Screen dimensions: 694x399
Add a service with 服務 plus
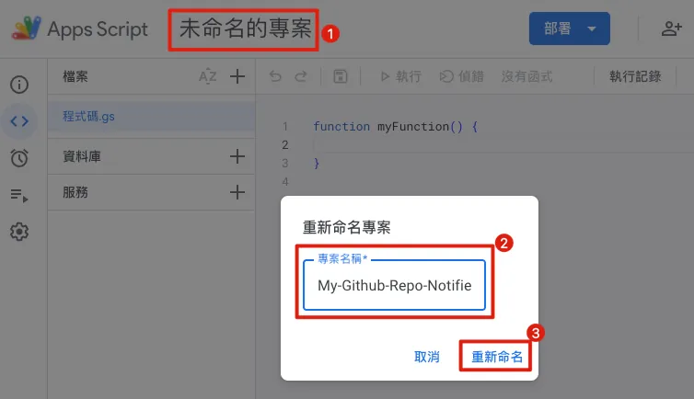(x=237, y=192)
